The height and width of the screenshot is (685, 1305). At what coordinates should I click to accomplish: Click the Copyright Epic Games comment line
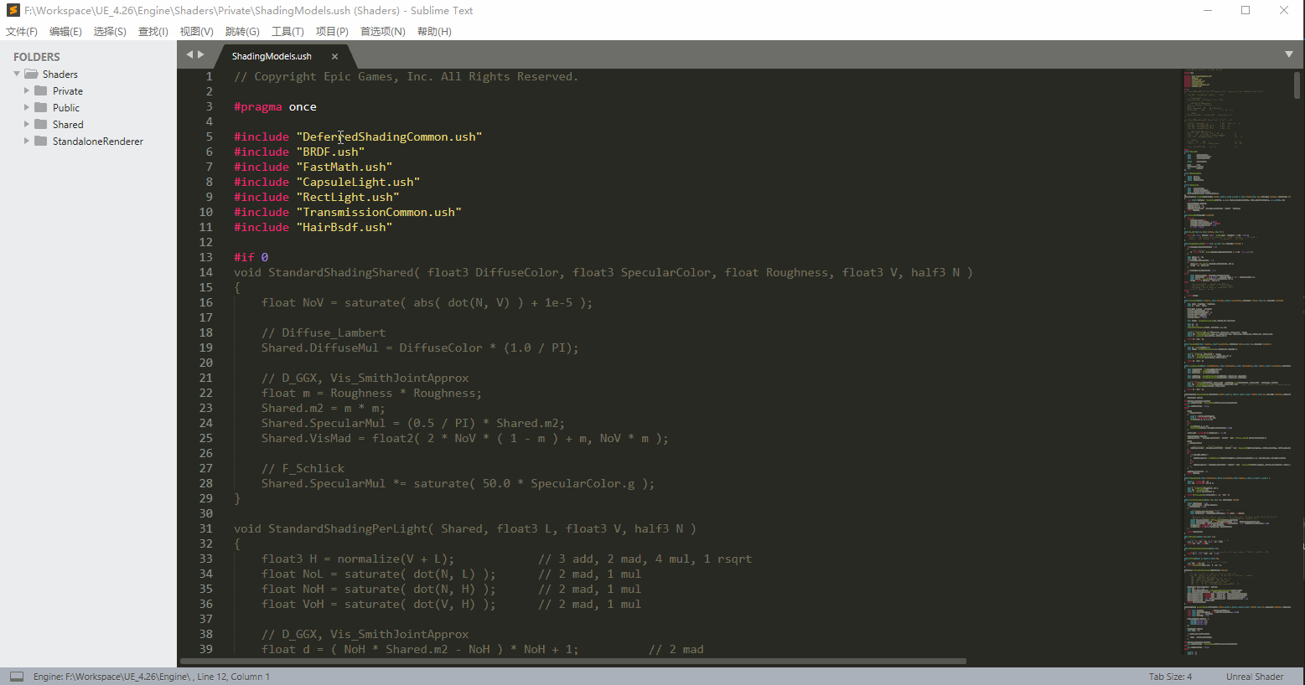coord(407,76)
